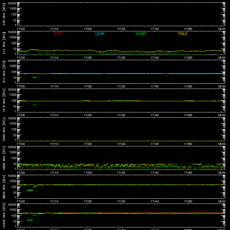Click 17:00 tick label under 610 MHz panel
The image size is (230, 230).
click(21, 87)
